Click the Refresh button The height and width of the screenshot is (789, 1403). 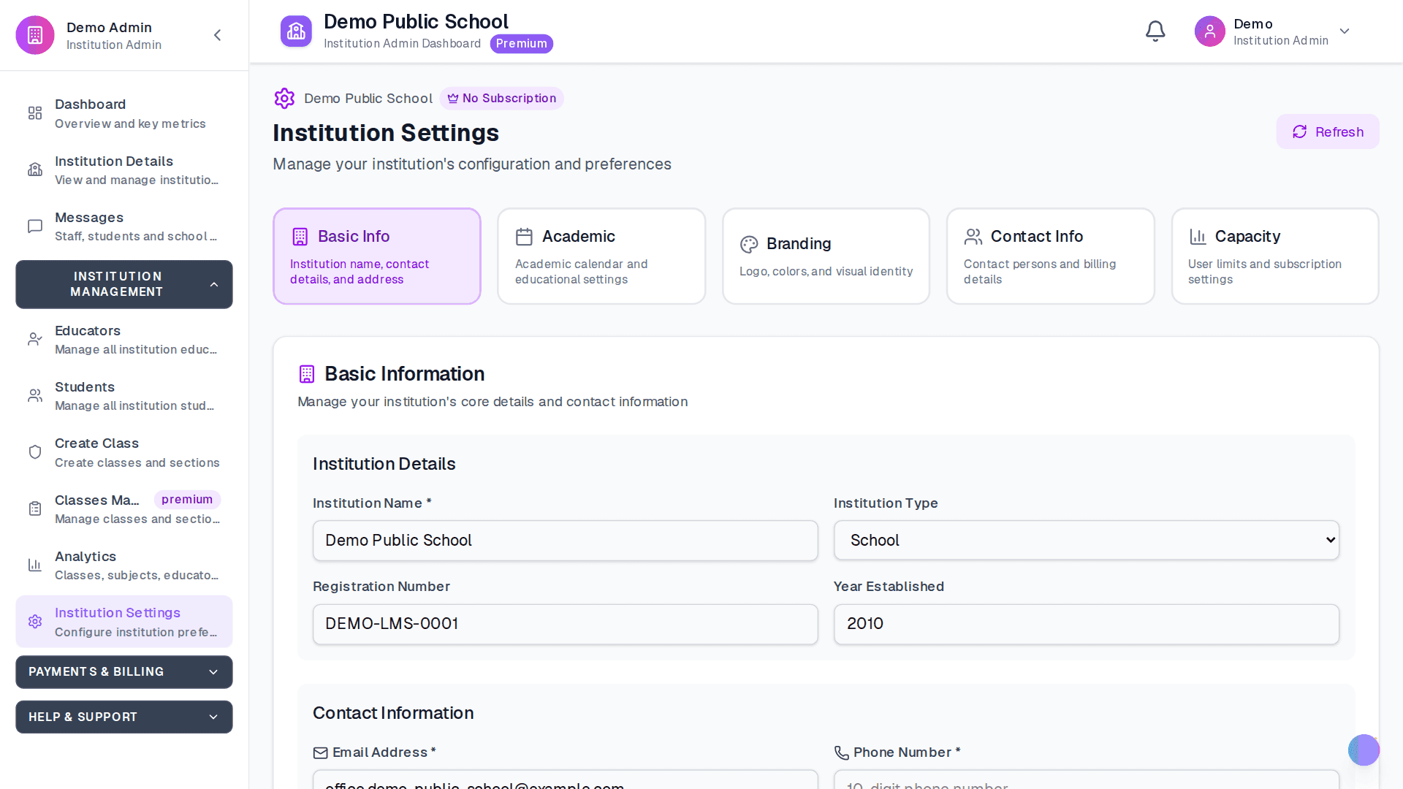point(1328,131)
